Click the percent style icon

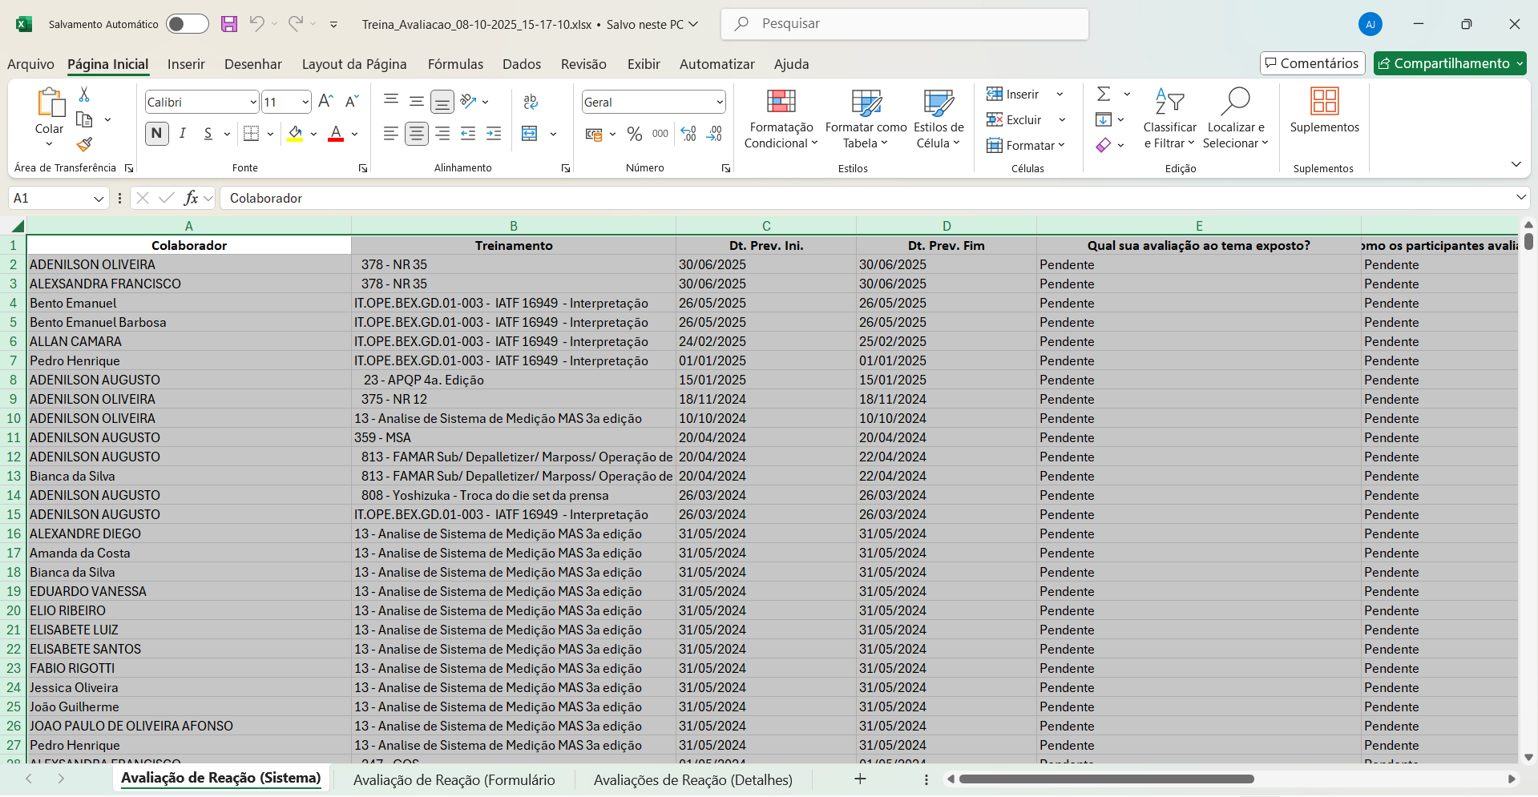(x=635, y=134)
